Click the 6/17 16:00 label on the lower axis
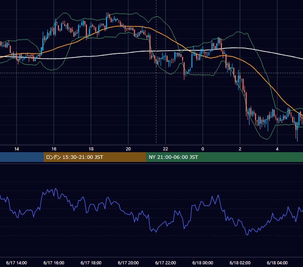The image size is (303, 267). coord(54,263)
